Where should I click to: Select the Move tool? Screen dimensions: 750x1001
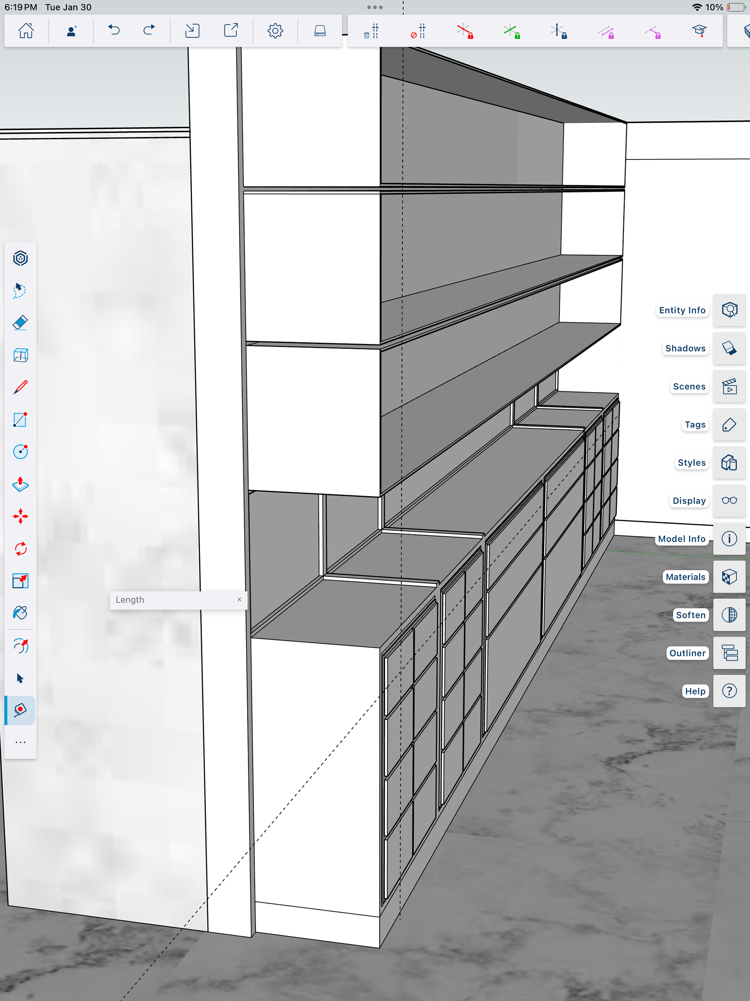(x=20, y=516)
